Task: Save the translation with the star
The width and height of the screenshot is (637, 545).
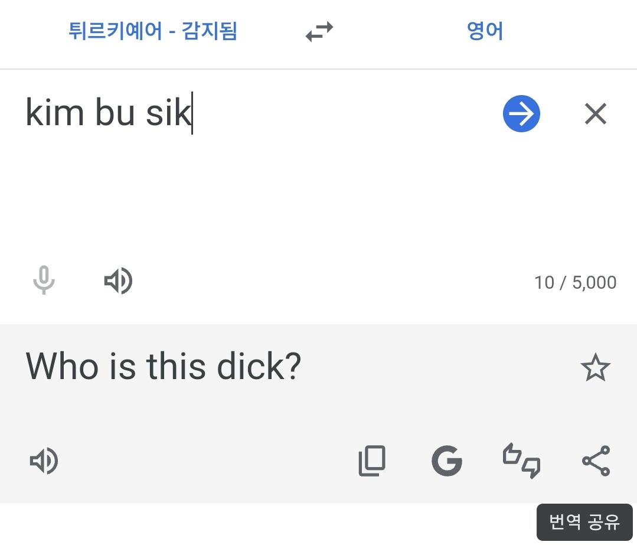Action: coord(595,368)
